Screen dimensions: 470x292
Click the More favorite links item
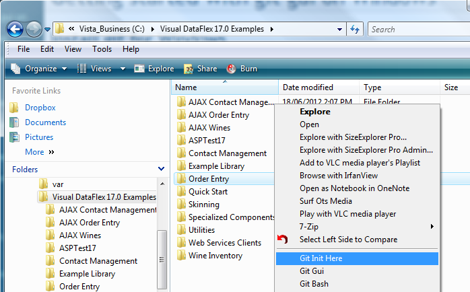[x=34, y=152]
